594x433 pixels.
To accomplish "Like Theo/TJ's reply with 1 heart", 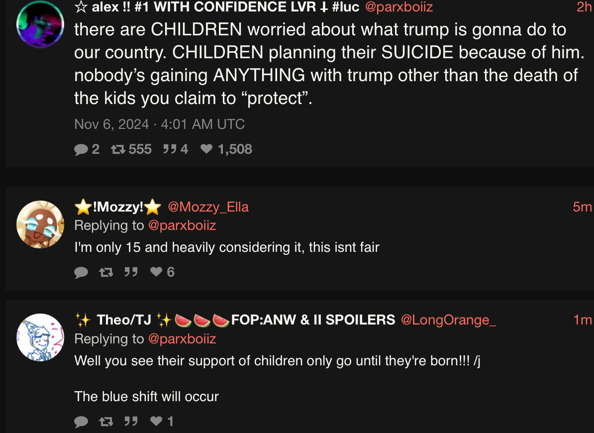I will (156, 421).
